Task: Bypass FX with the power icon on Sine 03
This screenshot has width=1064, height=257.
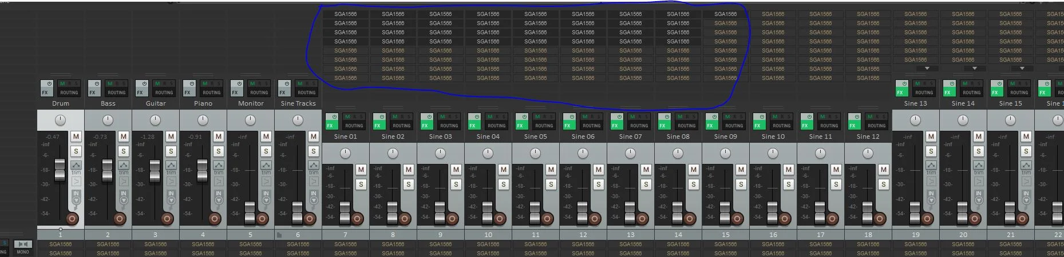Action: (x=429, y=117)
